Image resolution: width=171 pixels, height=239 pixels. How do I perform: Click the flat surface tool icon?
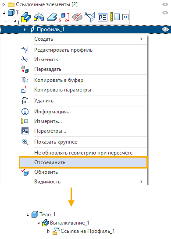pyautogui.click(x=52, y=17)
